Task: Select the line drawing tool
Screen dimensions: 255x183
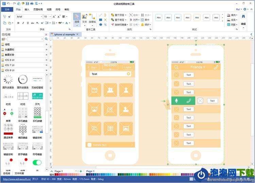Action: click(x=101, y=15)
